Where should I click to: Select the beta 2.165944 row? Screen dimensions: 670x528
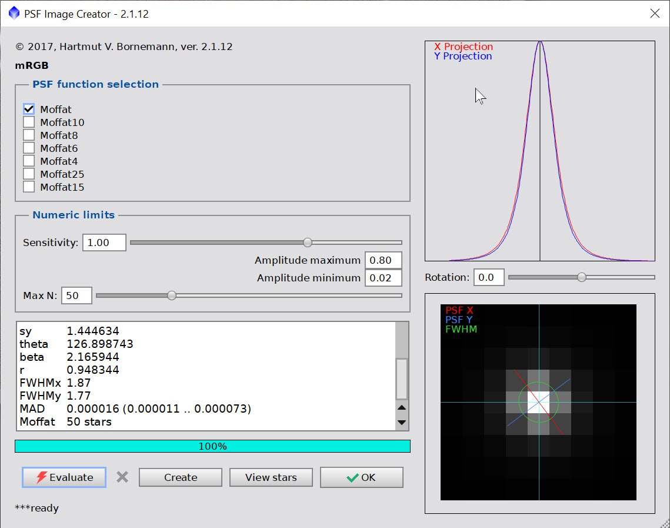point(207,357)
